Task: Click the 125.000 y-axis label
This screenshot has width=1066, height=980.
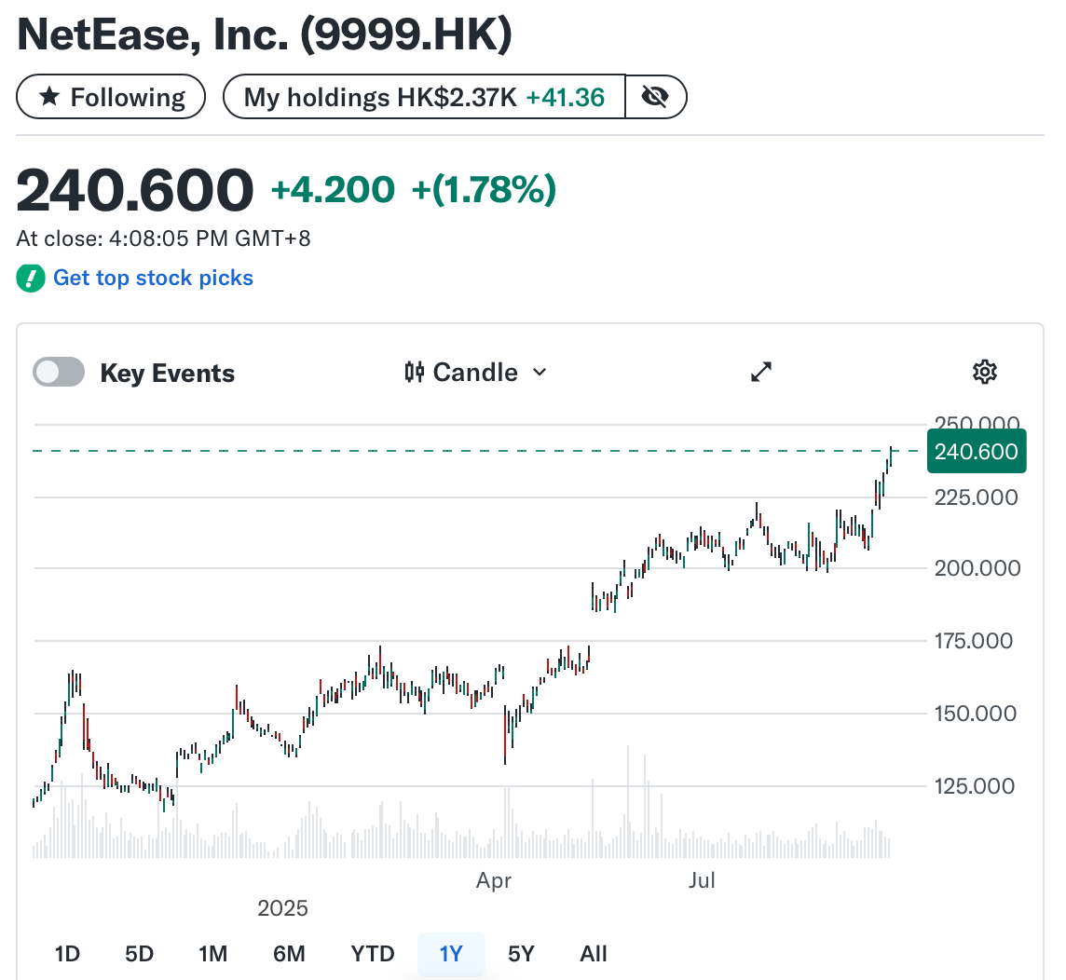Action: pos(975,786)
